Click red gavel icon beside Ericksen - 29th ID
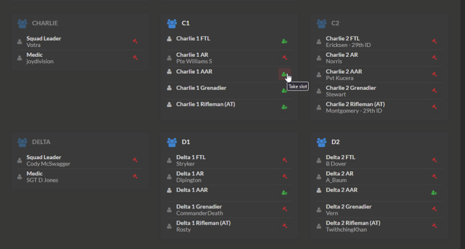The image size is (465, 249). pyautogui.click(x=434, y=42)
